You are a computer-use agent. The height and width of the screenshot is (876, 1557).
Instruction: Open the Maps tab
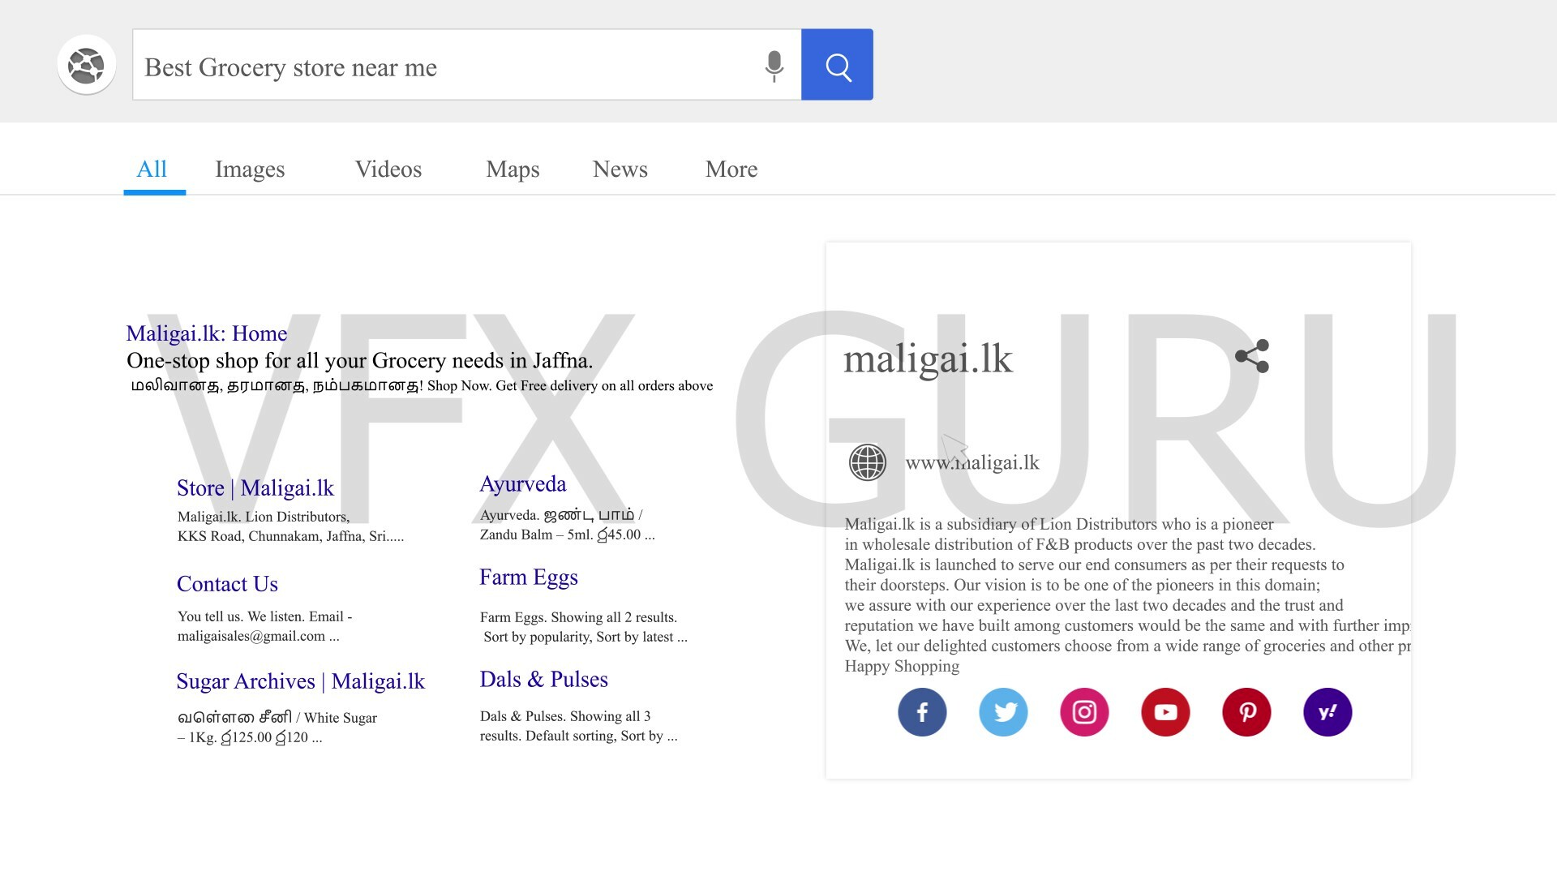[513, 169]
